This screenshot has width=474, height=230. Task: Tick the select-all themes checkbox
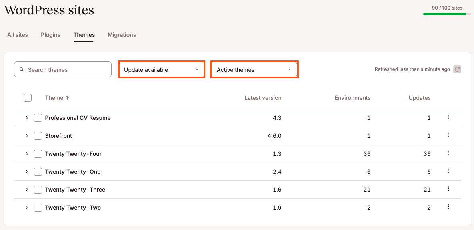click(x=28, y=98)
